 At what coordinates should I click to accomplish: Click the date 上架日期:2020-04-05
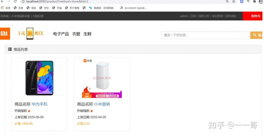point(92,117)
